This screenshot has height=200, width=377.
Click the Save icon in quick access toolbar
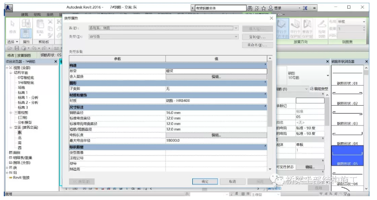[x=17, y=48]
